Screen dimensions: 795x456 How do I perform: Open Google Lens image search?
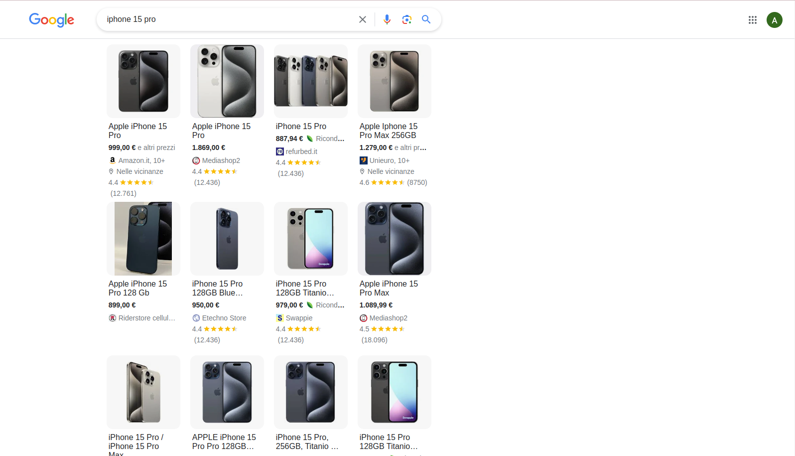click(x=407, y=19)
